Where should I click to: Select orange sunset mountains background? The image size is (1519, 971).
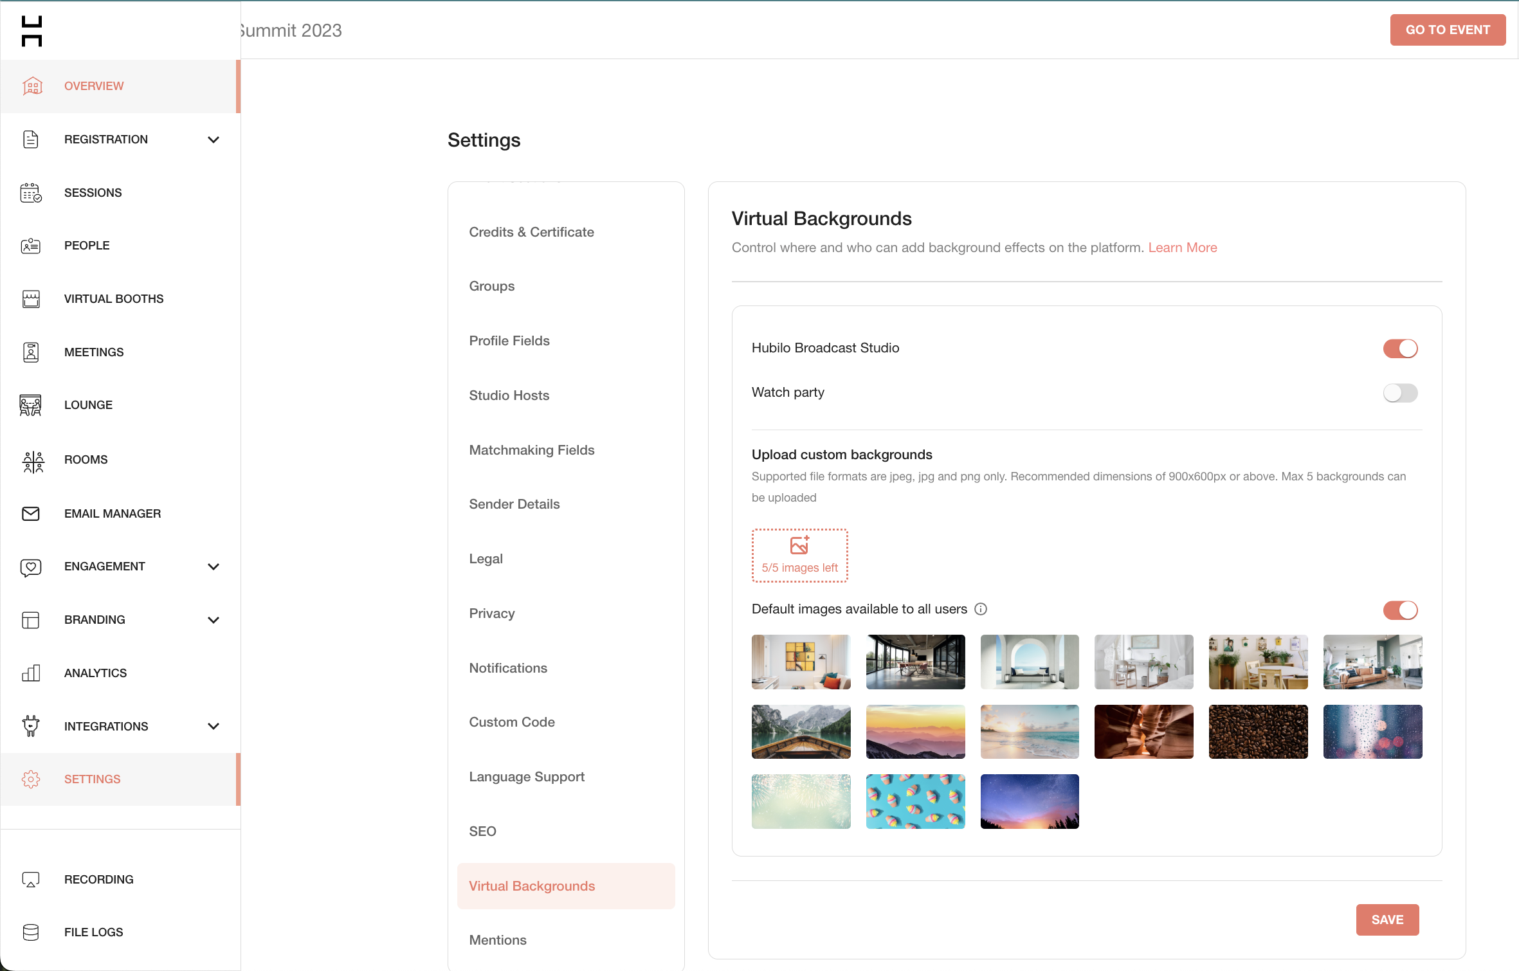coord(915,732)
